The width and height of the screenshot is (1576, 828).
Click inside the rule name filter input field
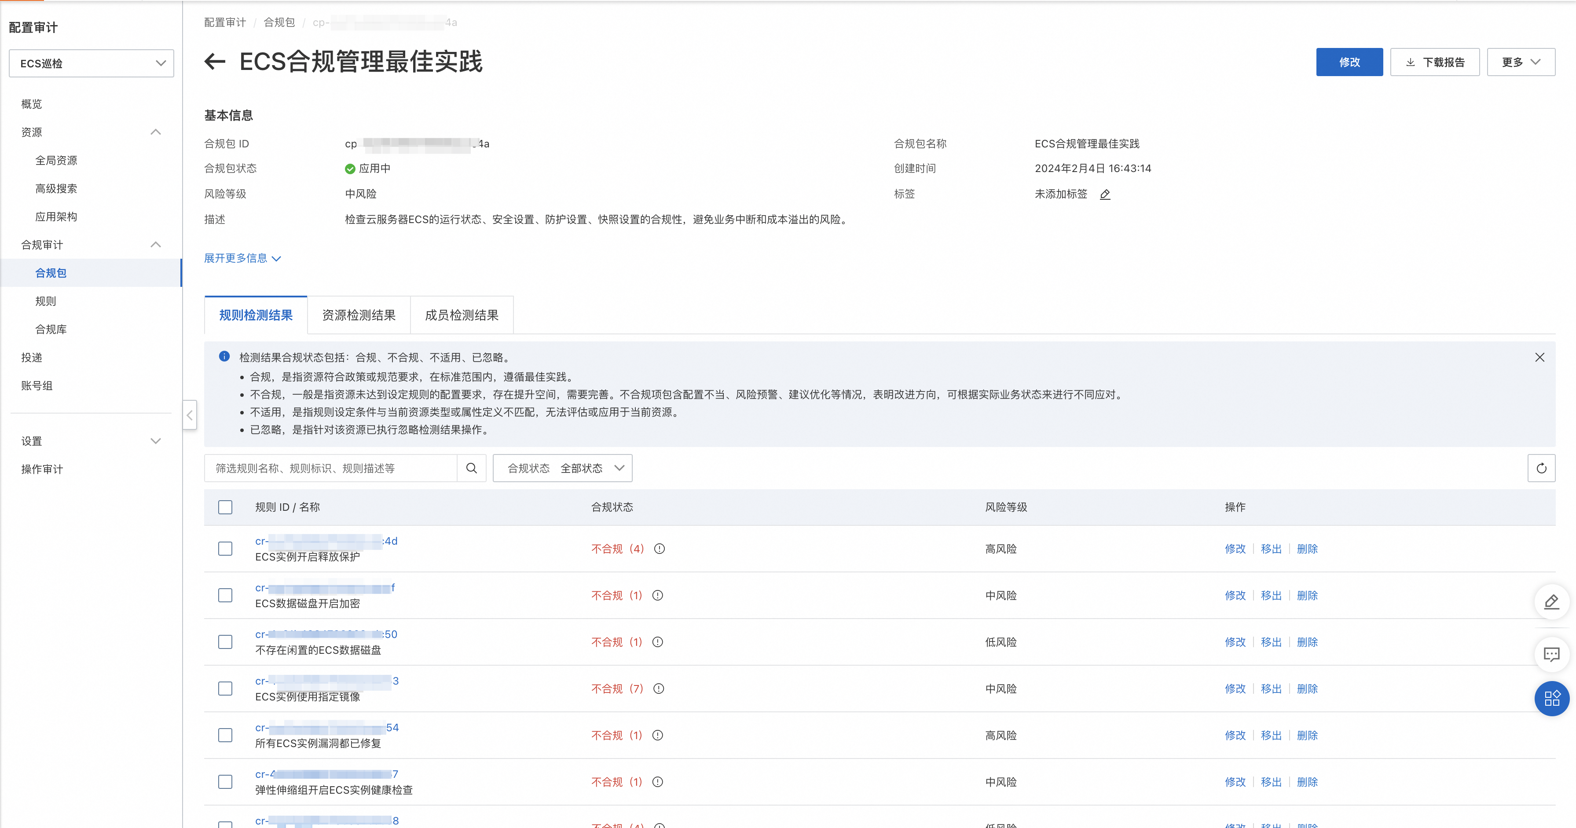pos(330,468)
